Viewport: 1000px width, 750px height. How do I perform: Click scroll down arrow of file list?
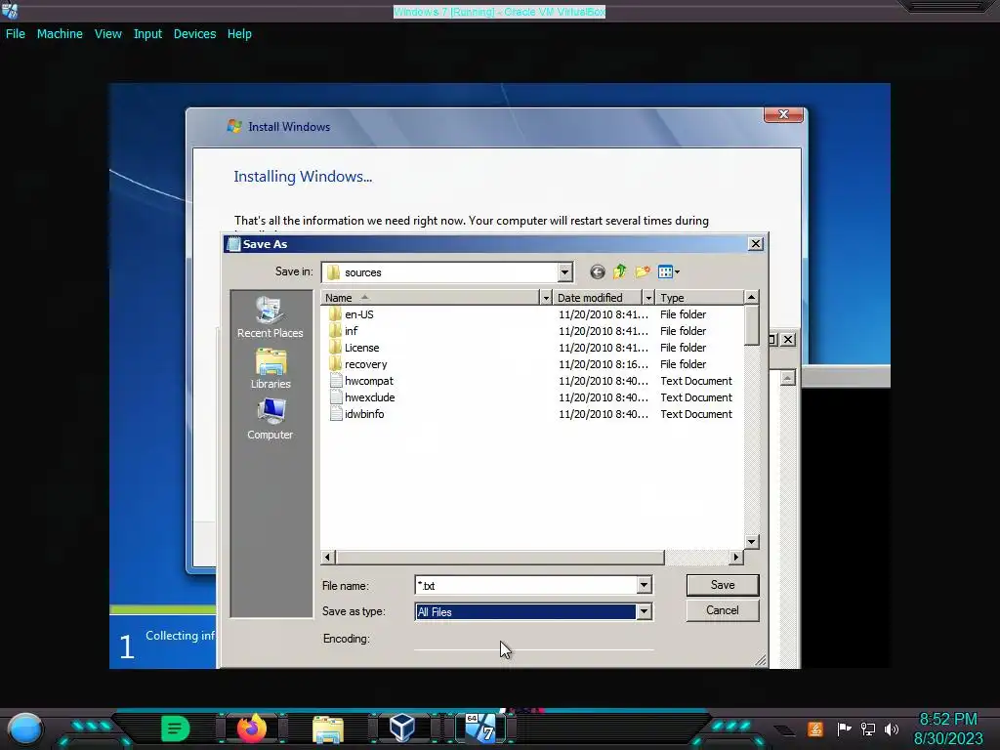coord(751,541)
